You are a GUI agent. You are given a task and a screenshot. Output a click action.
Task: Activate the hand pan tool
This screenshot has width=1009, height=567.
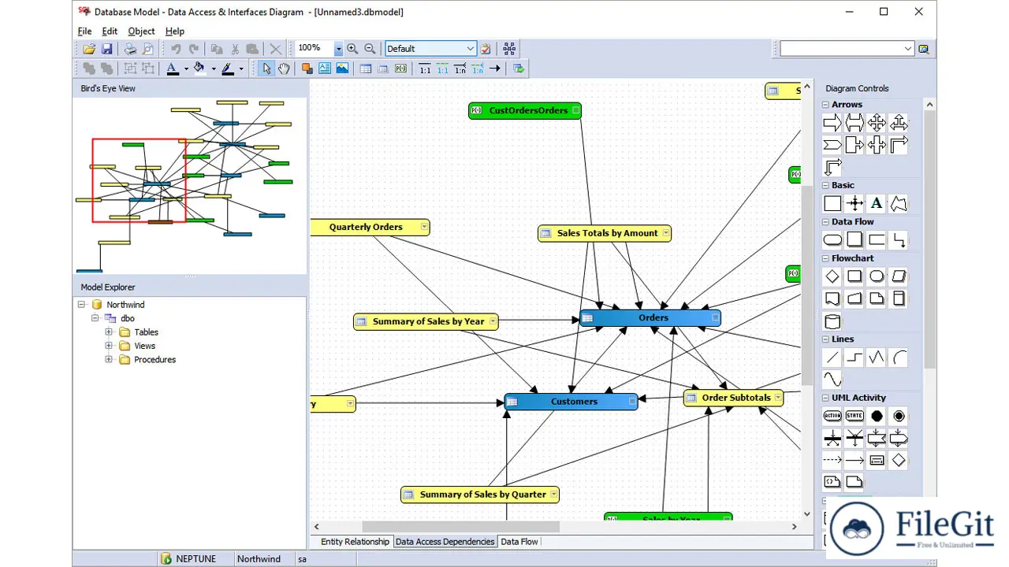pos(284,69)
